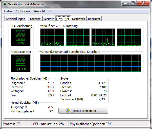Click the Verlauf der CPU-Auslastung label

pos(59,26)
